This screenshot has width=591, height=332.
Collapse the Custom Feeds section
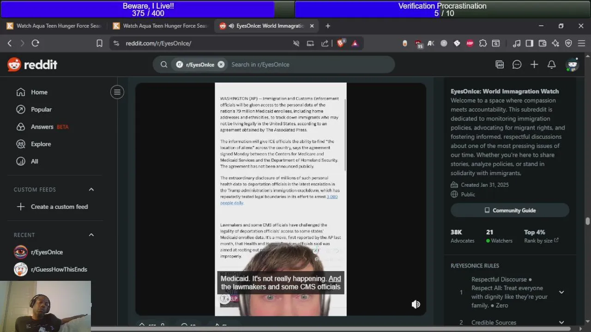91,190
